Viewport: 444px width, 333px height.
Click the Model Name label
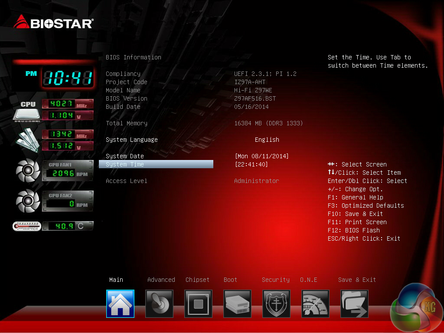tap(123, 90)
